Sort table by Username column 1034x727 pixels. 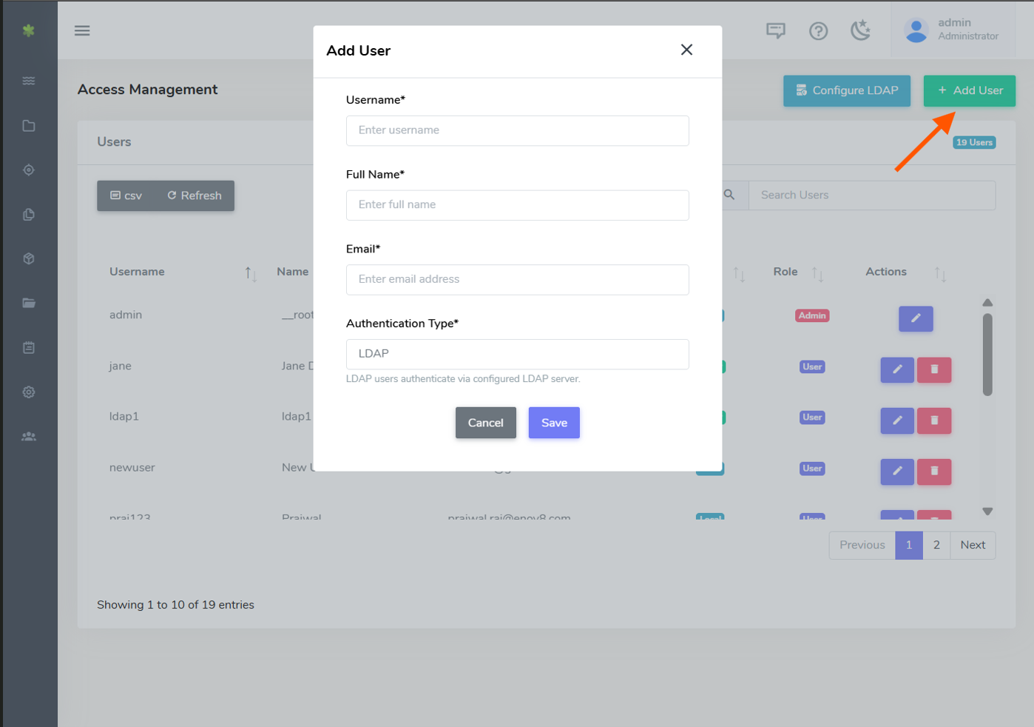pos(251,273)
